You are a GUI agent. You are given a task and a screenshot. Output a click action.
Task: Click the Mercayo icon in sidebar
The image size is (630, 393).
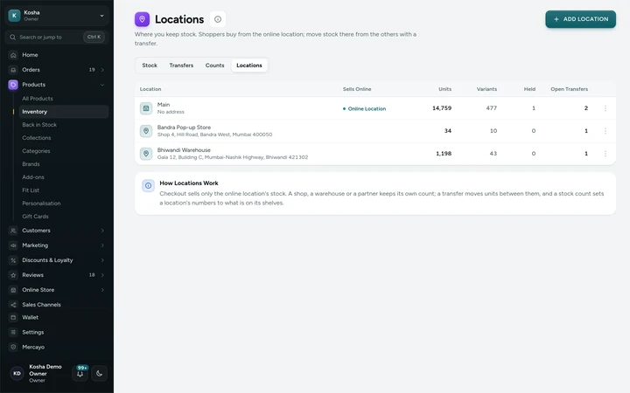[13, 348]
